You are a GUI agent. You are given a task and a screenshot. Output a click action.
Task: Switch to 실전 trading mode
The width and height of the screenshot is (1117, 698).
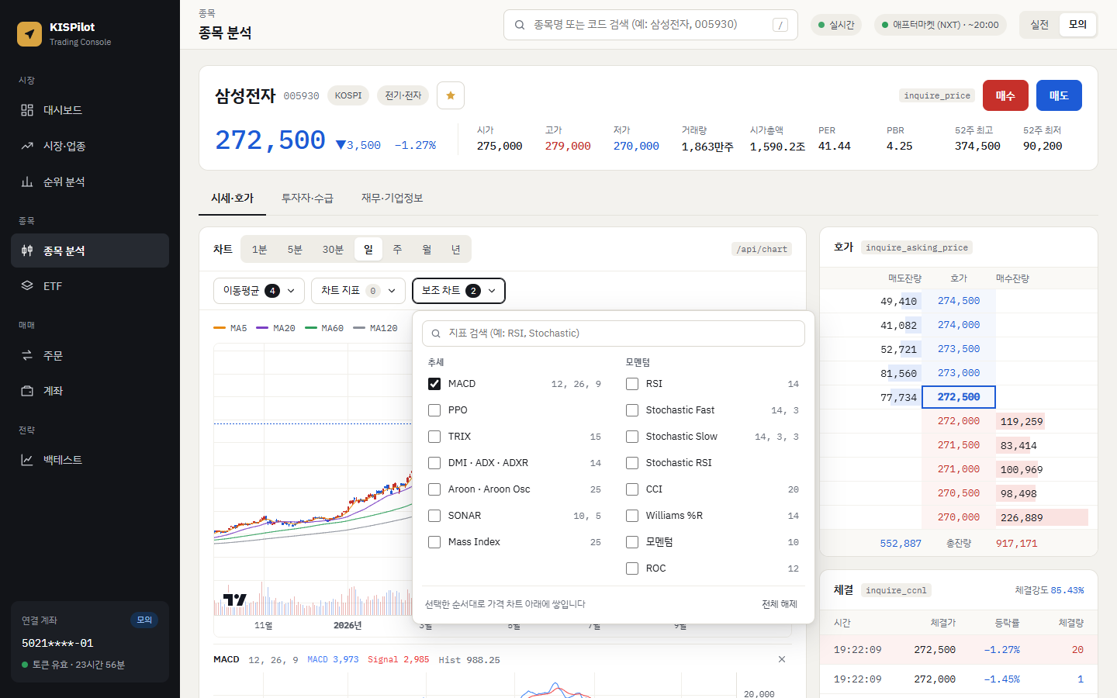click(x=1039, y=25)
